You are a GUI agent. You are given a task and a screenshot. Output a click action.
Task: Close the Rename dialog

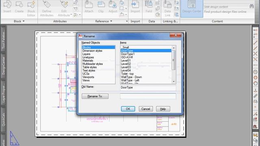pos(175,35)
